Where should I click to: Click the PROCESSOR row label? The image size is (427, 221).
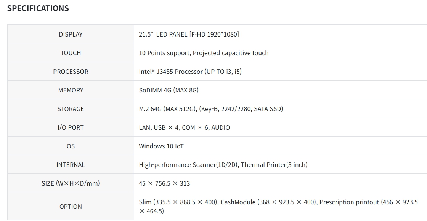[71, 72]
